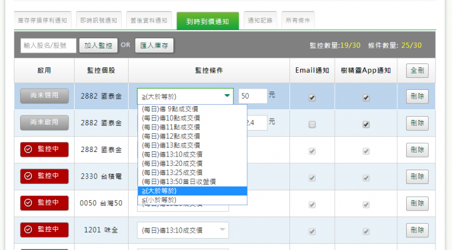Click the 加入監控 button
Screen dimensions: 452x250
click(99, 46)
